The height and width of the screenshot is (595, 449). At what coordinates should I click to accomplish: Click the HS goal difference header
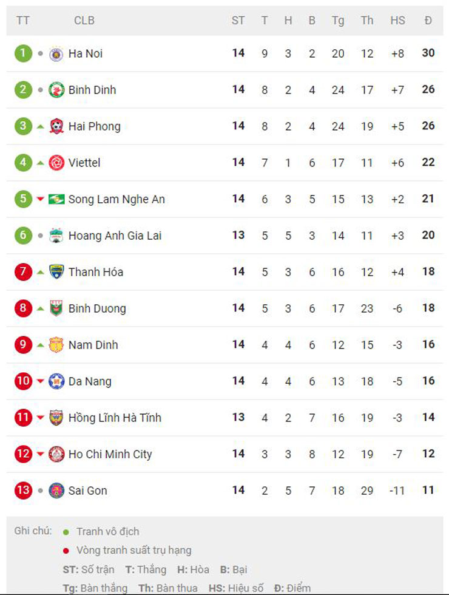(x=397, y=21)
